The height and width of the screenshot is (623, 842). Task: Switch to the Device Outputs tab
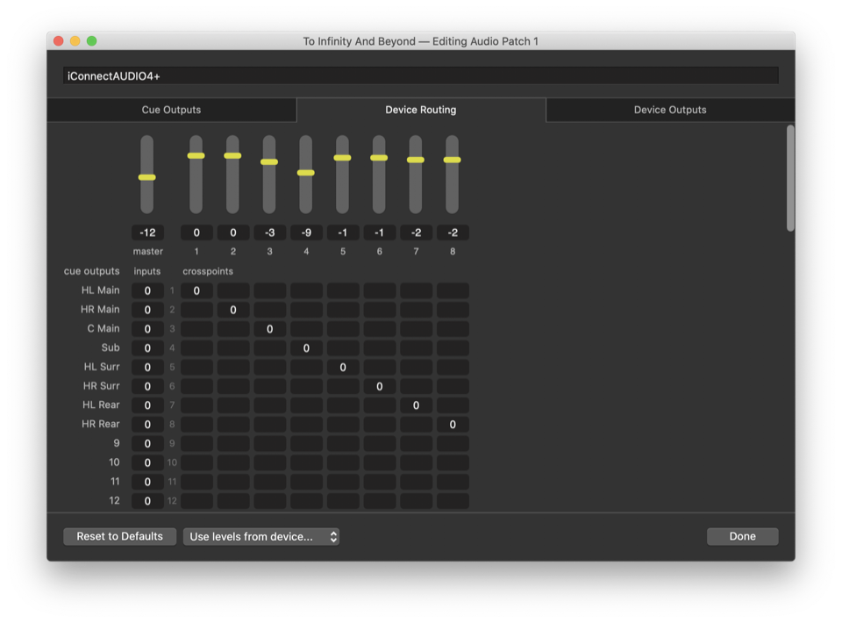670,110
